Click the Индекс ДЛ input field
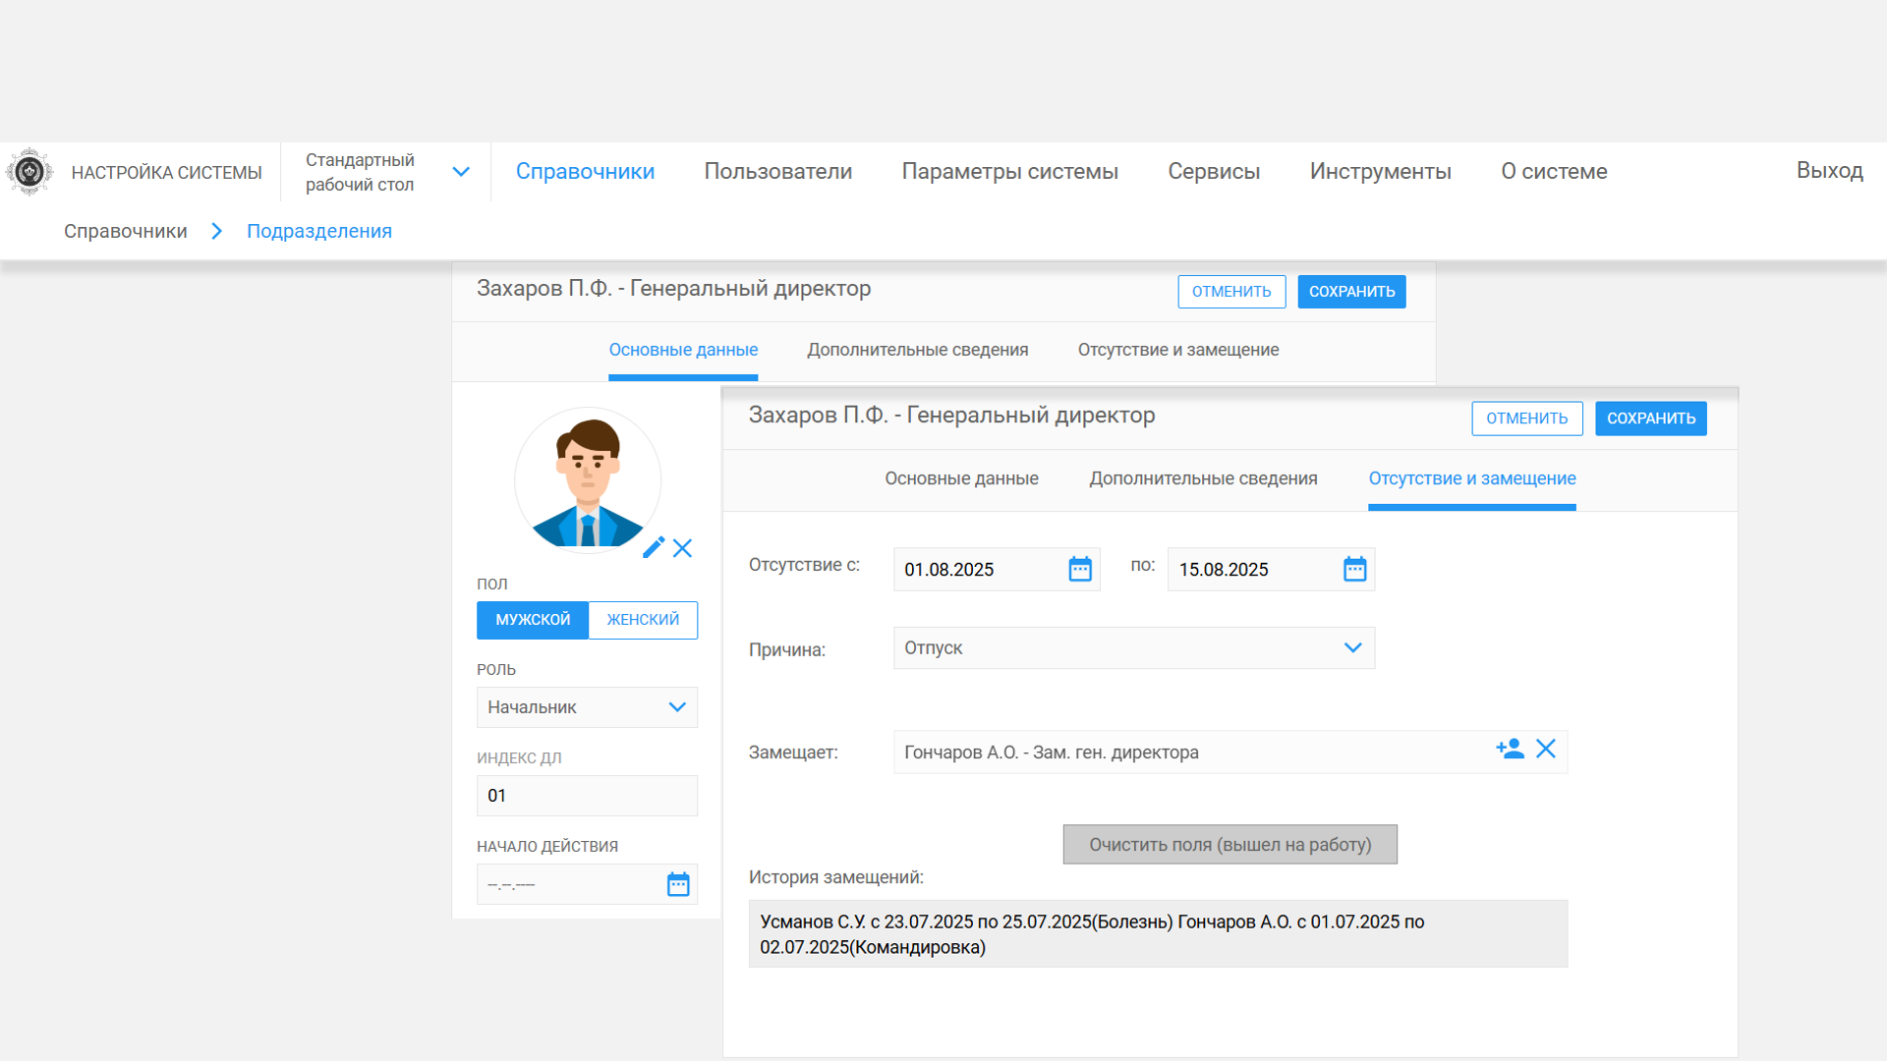Viewport: 1887px width, 1061px height. pos(587,796)
